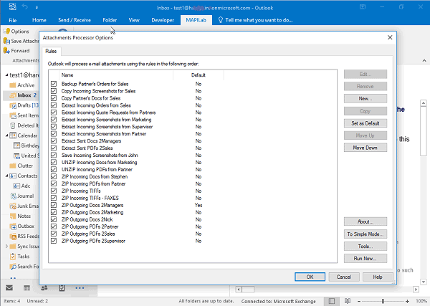430x306 pixels.
Task: Open the Junk Email folder icon
Action: tap(13, 206)
